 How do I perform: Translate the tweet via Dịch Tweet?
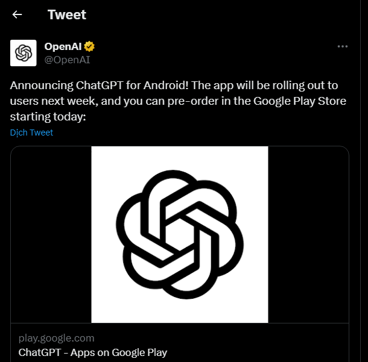click(31, 133)
